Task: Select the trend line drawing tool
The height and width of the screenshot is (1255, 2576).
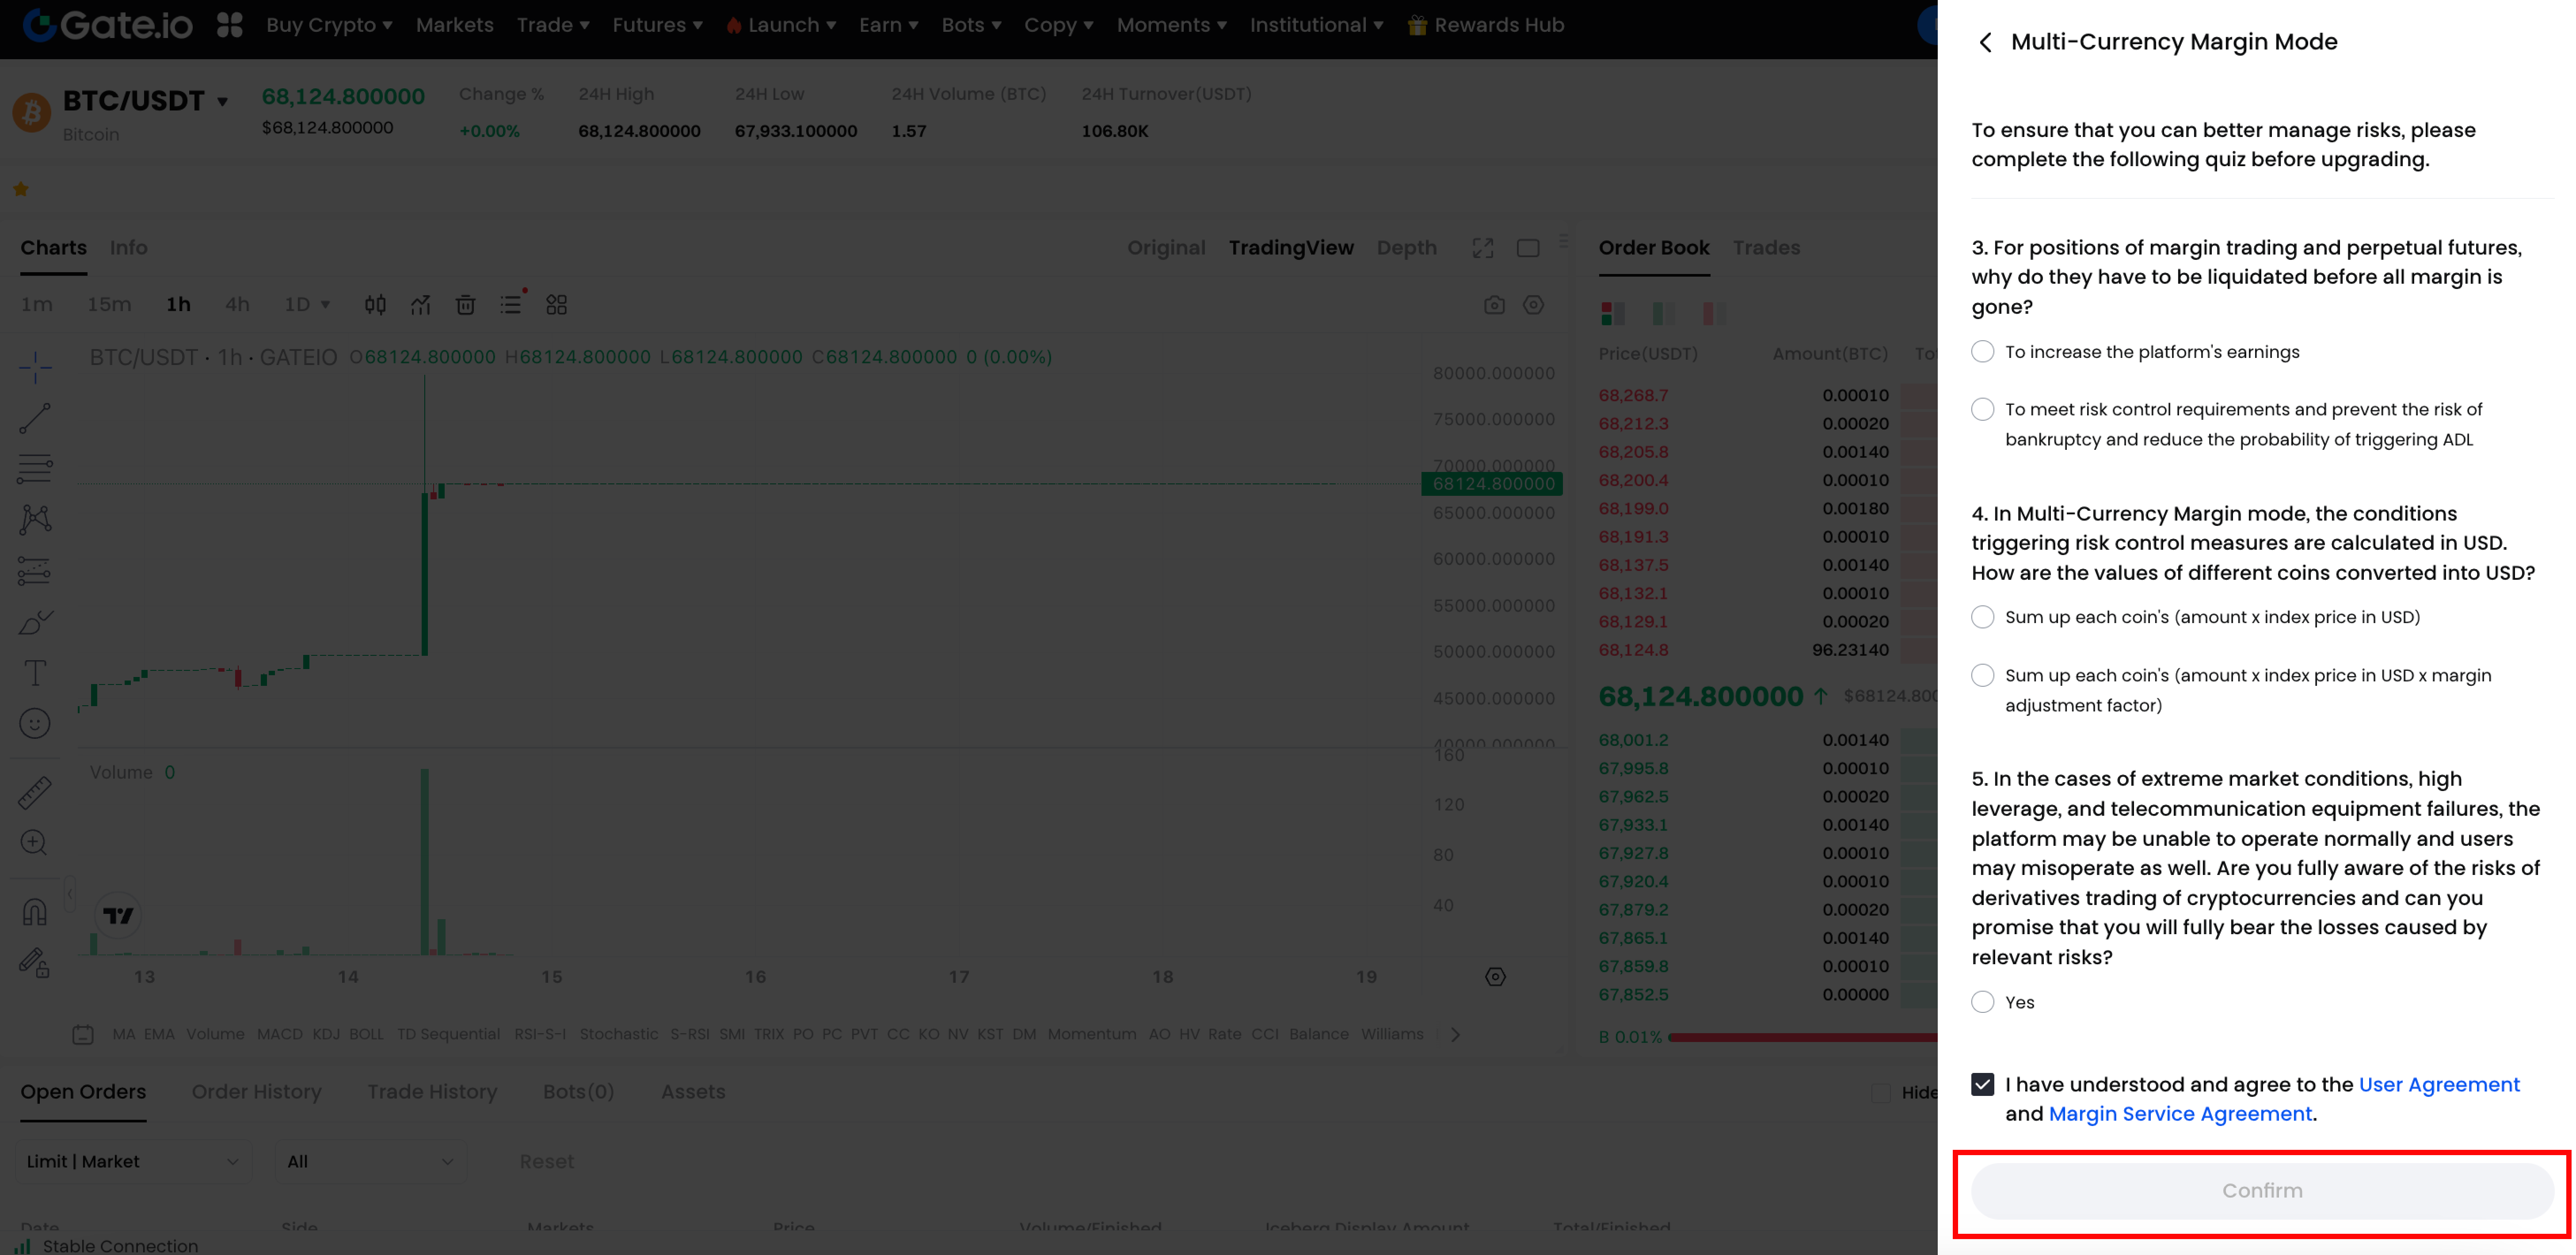Action: coord(35,418)
